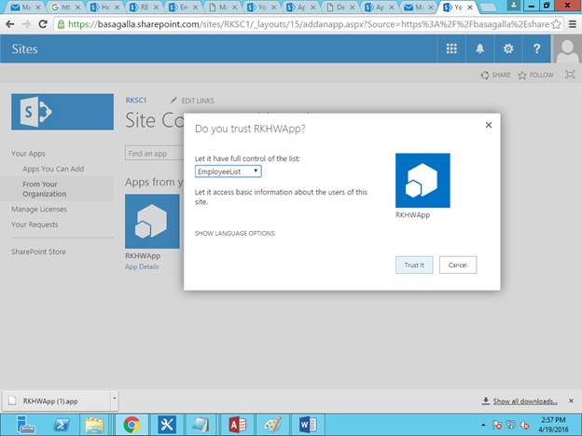Show all downloads
The height and width of the screenshot is (436, 582).
coord(520,401)
